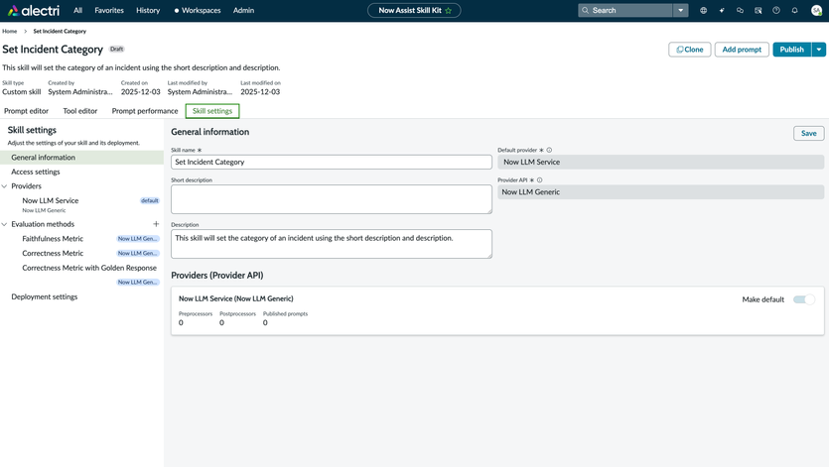Screen dimensions: 829x467
Task: Switch to the Prompt editor tab
Action: tap(27, 111)
